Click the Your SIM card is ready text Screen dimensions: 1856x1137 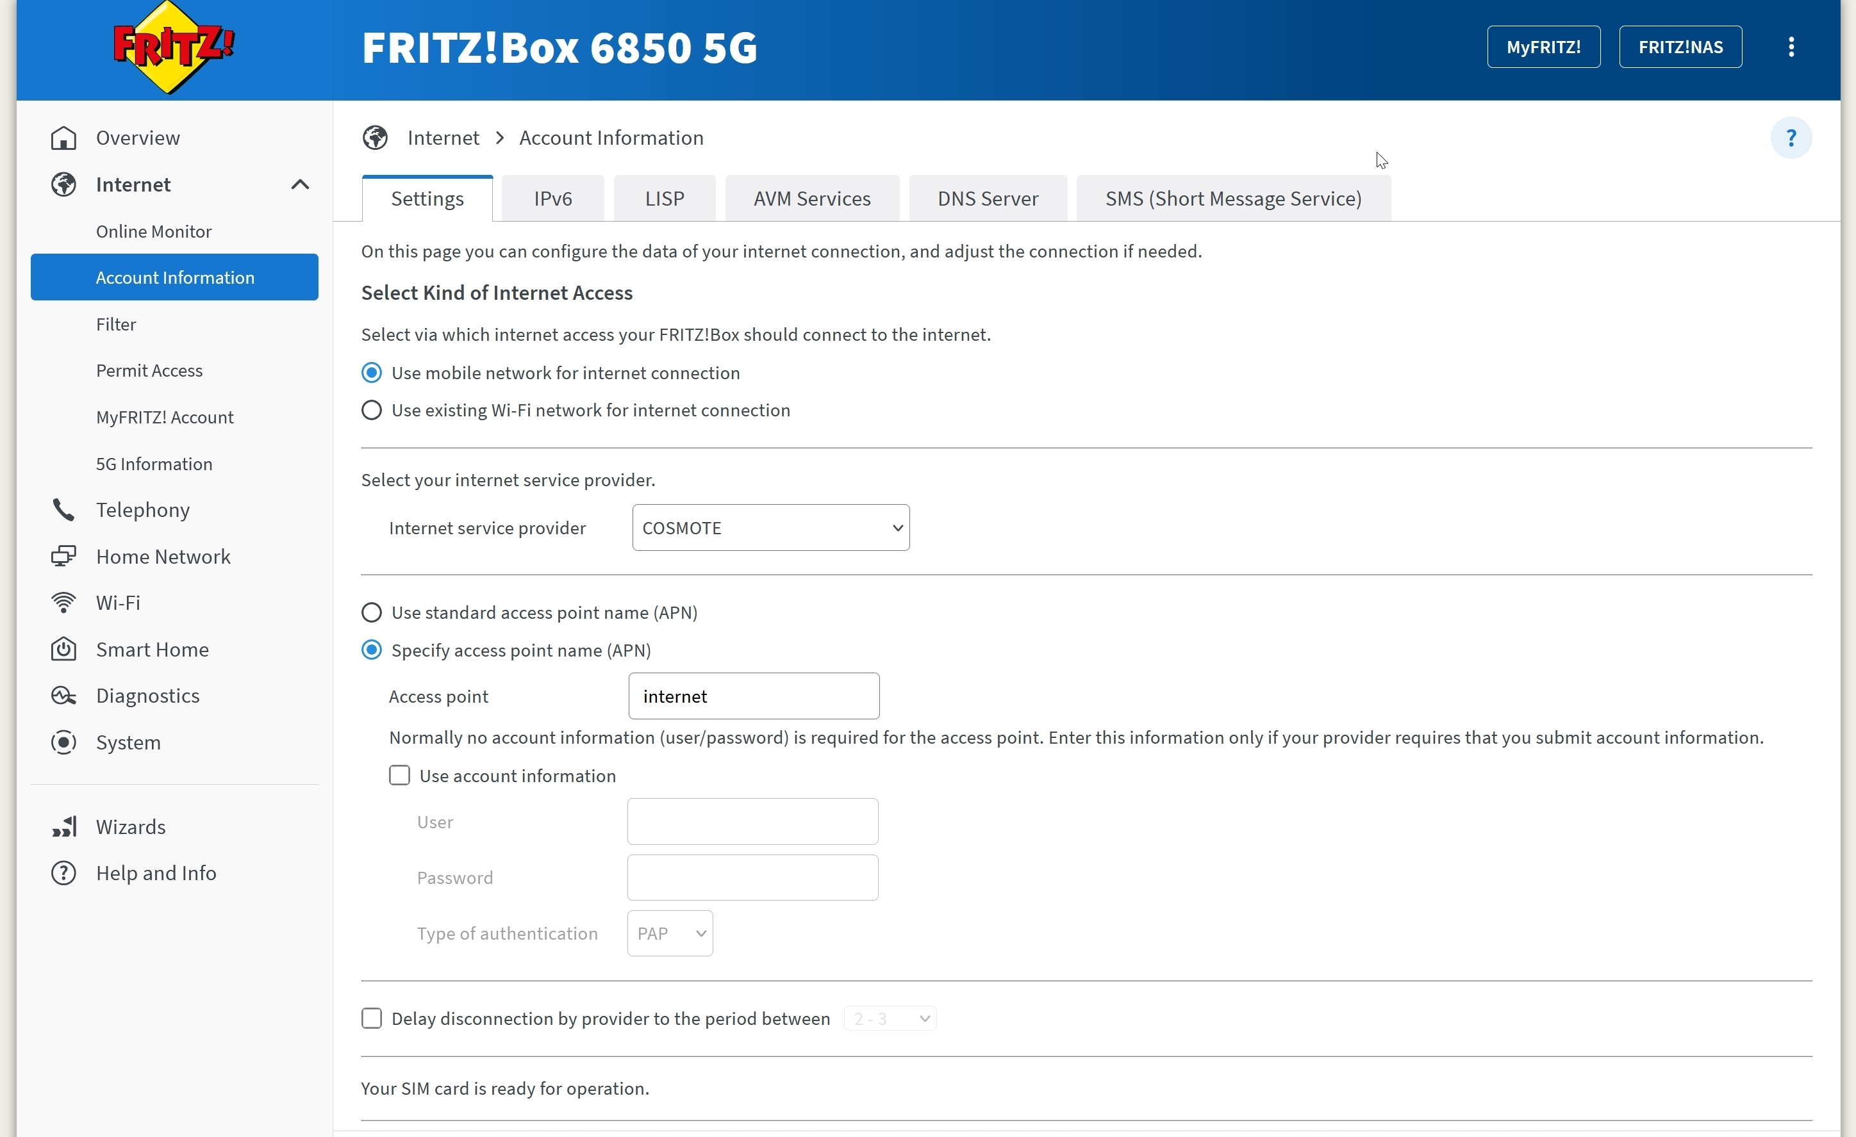[x=504, y=1089]
